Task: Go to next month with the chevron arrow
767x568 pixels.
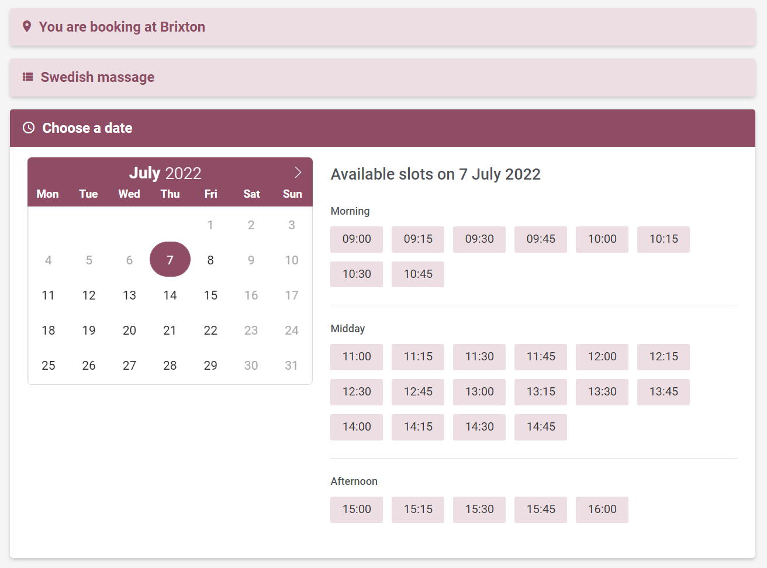Action: click(298, 172)
